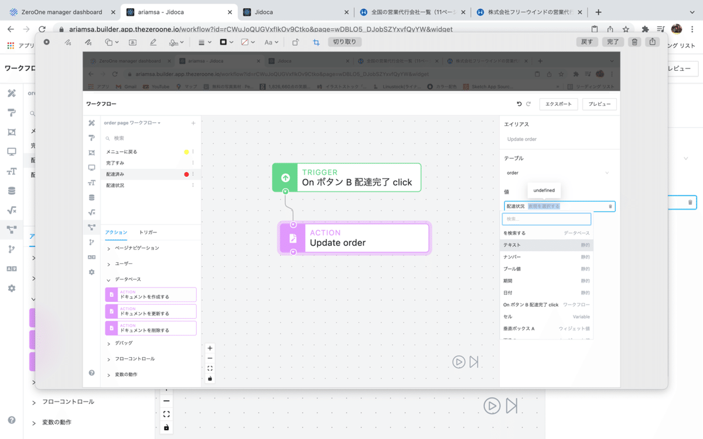The width and height of the screenshot is (703, 439).
Task: Select the Text box tool in markup toolbar
Action: pos(133,42)
